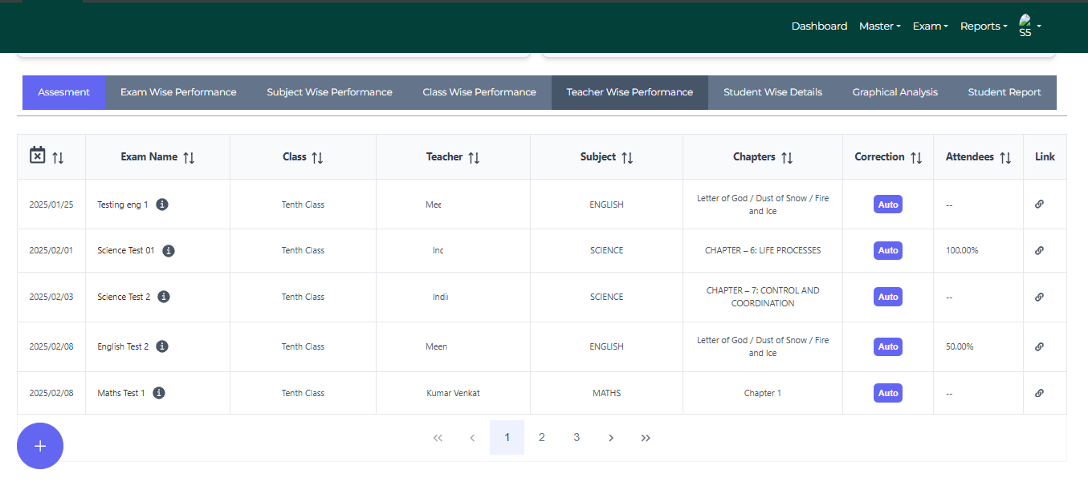1088x498 pixels.
Task: Toggle sort order on Teacher column
Action: coord(474,158)
